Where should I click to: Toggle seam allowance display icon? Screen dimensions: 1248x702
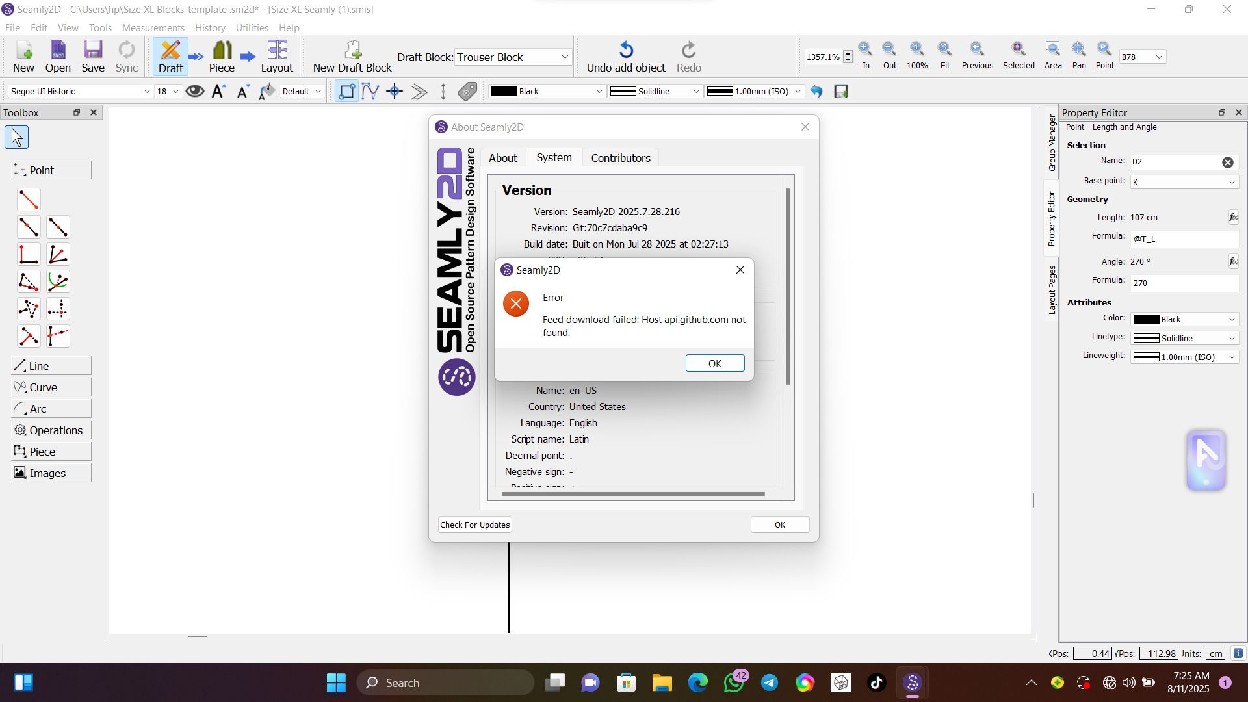[x=419, y=91]
